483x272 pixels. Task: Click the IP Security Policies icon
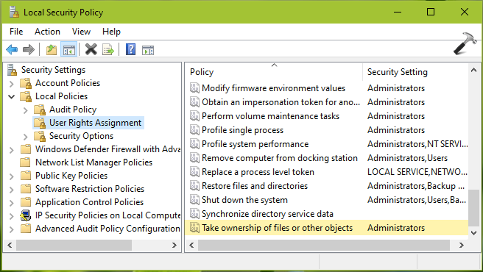coord(26,215)
